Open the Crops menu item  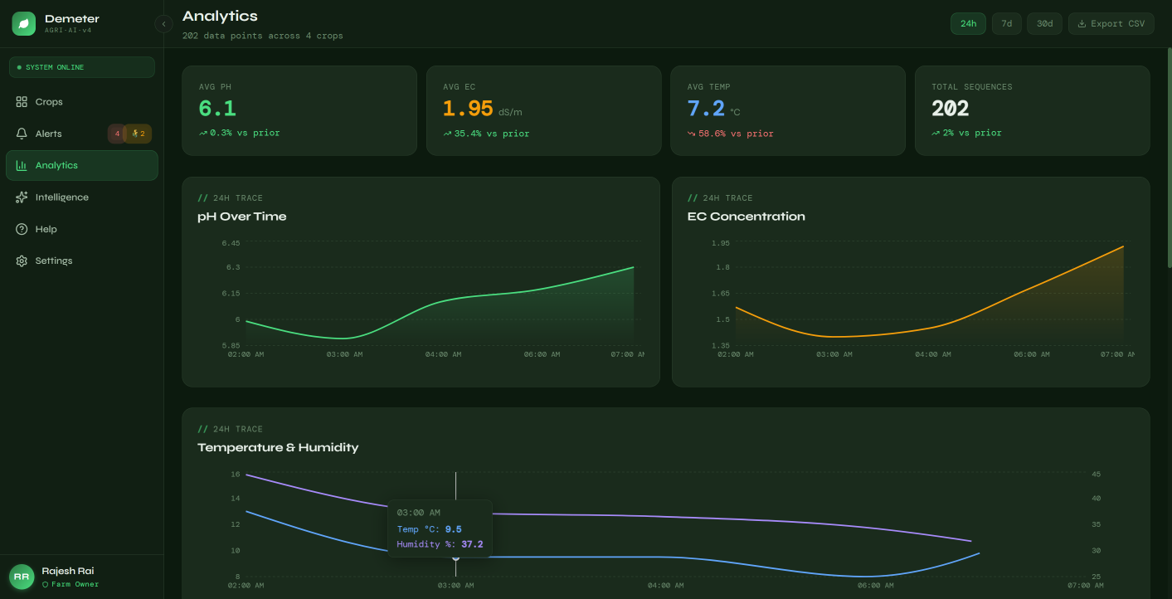(x=81, y=102)
